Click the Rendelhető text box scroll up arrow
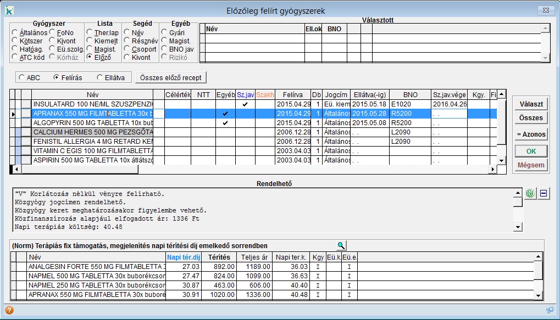Screen dimensions: 560x320 click(518, 193)
